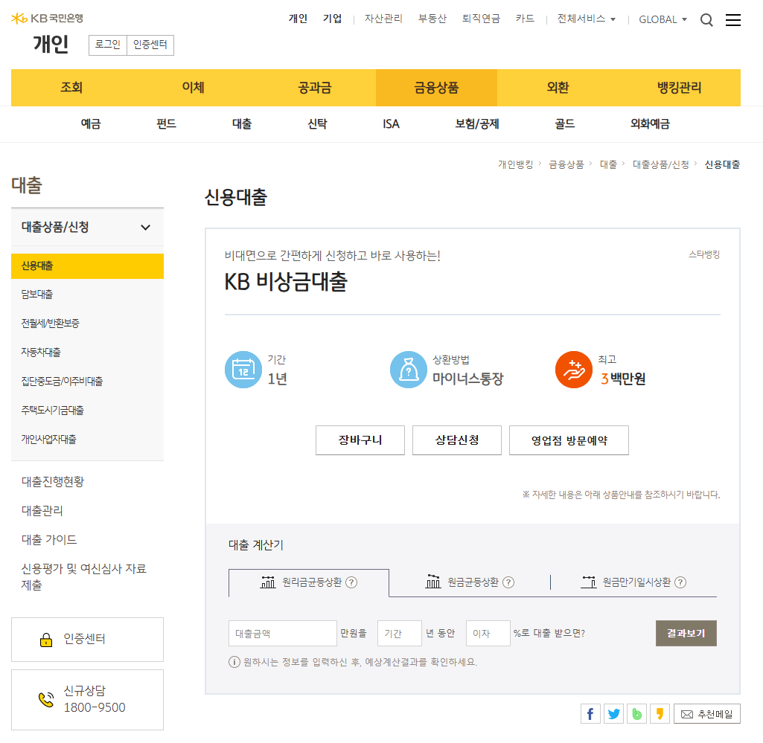Click the 장바구니 button

click(x=360, y=440)
